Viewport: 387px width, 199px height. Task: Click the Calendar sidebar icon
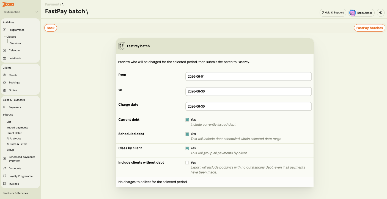[x=4, y=51]
